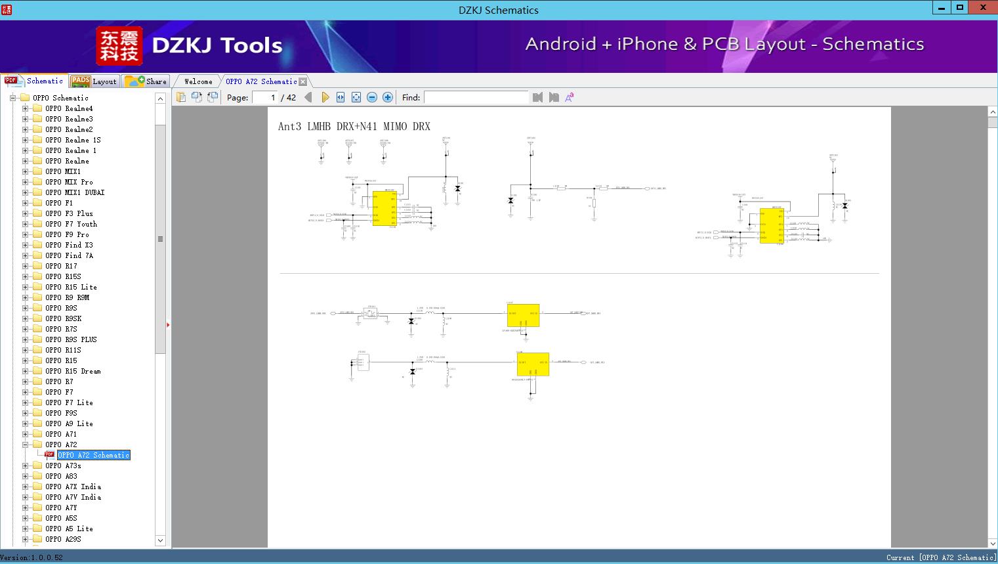This screenshot has height=564, width=998.
Task: Expand the OPPO R15 Lite folder
Action: (25, 287)
